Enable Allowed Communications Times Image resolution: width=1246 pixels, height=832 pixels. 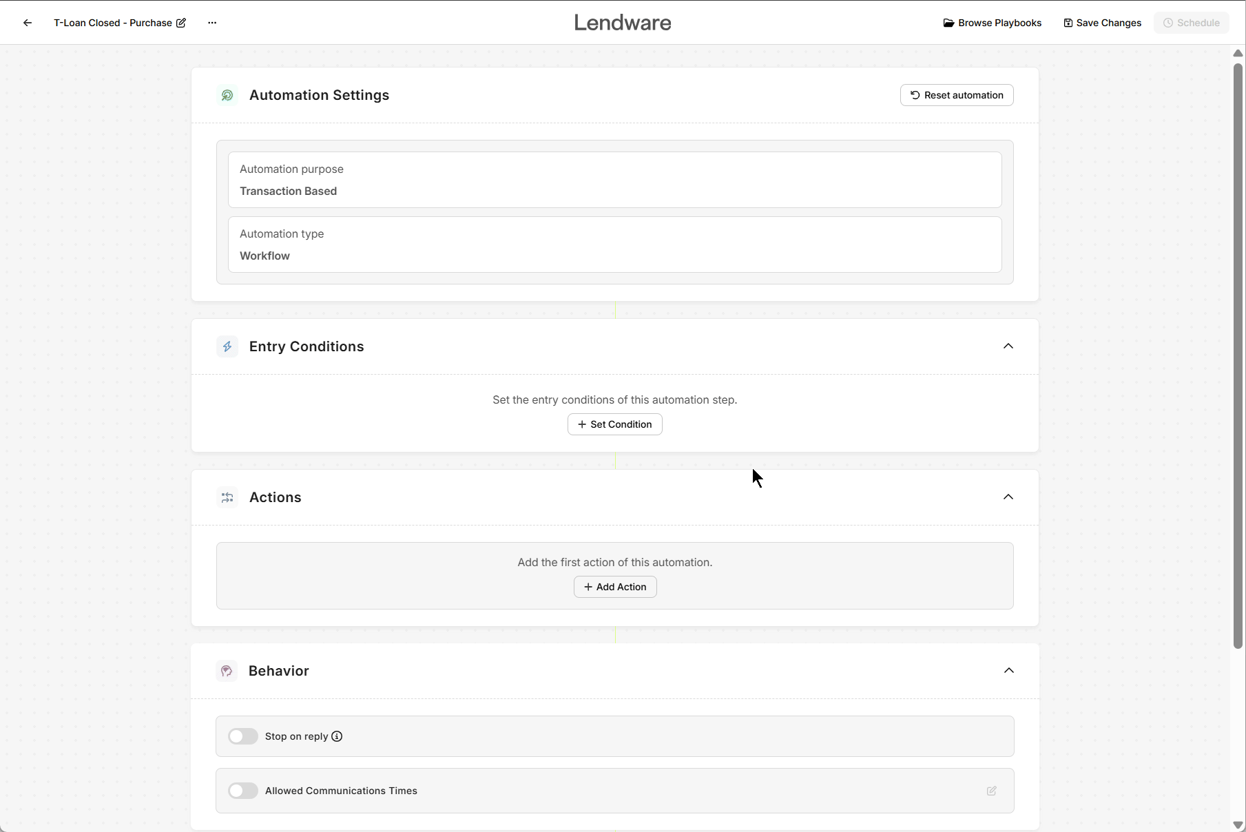[x=242, y=791]
